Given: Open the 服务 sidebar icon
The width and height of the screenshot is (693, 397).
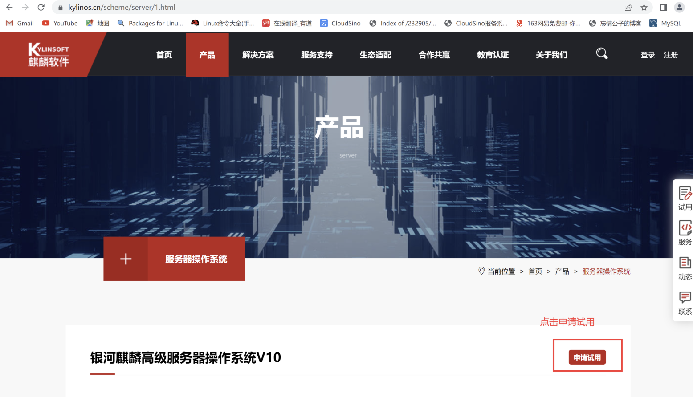Looking at the screenshot, I should click(685, 233).
